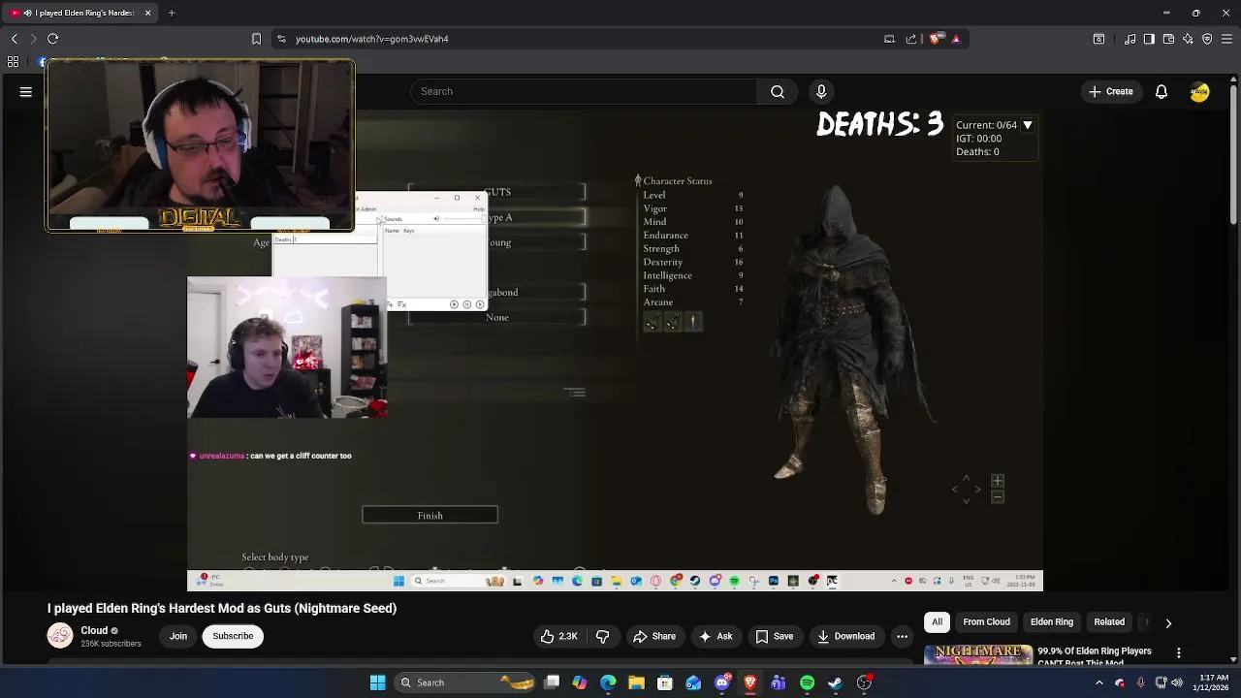This screenshot has height=698, width=1241.
Task: Start voice search with the microphone icon
Action: [x=821, y=91]
